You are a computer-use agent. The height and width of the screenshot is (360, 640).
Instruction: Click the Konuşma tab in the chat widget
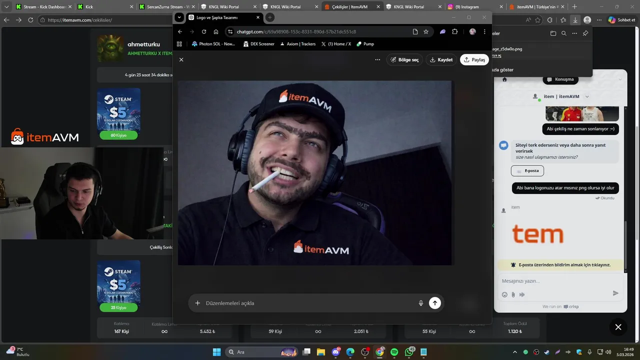[560, 79]
